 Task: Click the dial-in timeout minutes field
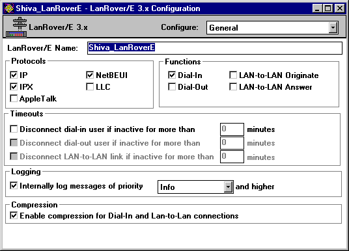point(232,129)
